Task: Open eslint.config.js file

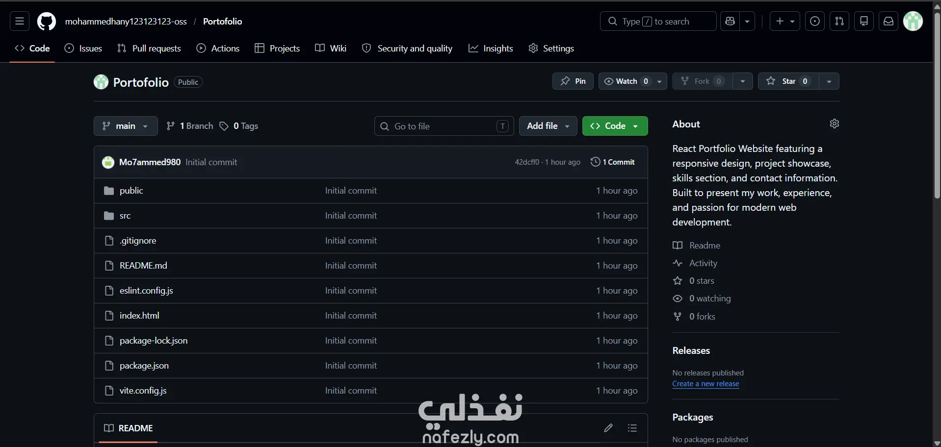Action: point(146,291)
